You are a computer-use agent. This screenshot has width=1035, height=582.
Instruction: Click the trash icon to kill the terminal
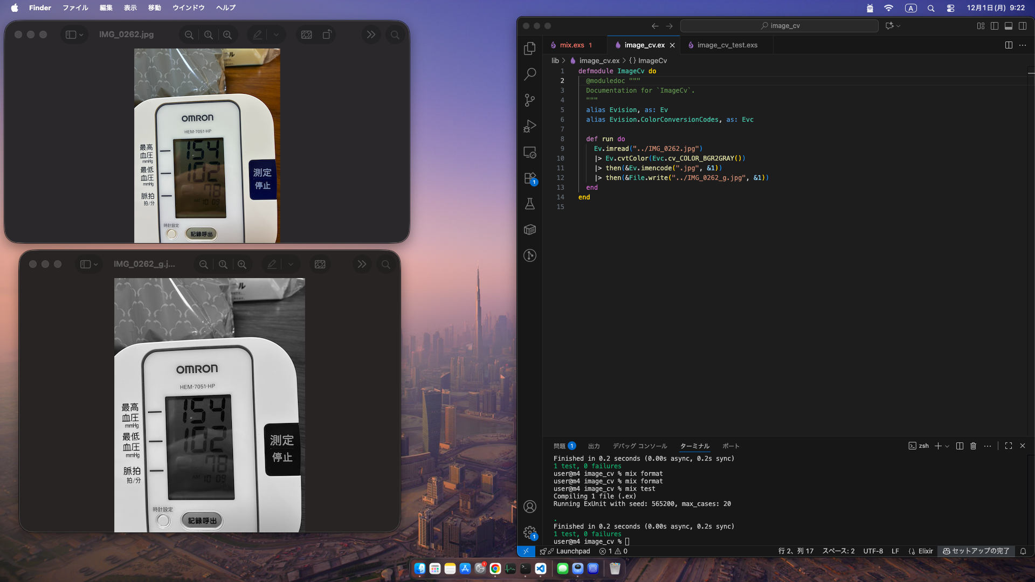973,446
